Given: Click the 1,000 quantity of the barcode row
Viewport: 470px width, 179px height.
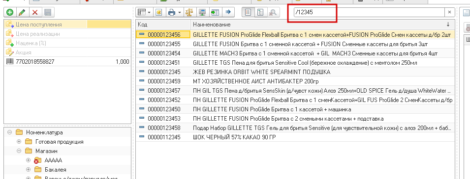Looking at the screenshot, I should coord(122,62).
